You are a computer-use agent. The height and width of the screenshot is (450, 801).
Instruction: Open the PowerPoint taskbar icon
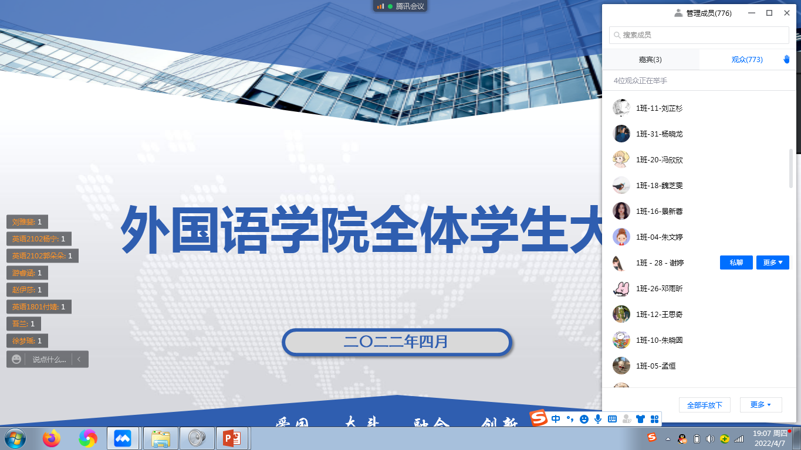click(232, 438)
